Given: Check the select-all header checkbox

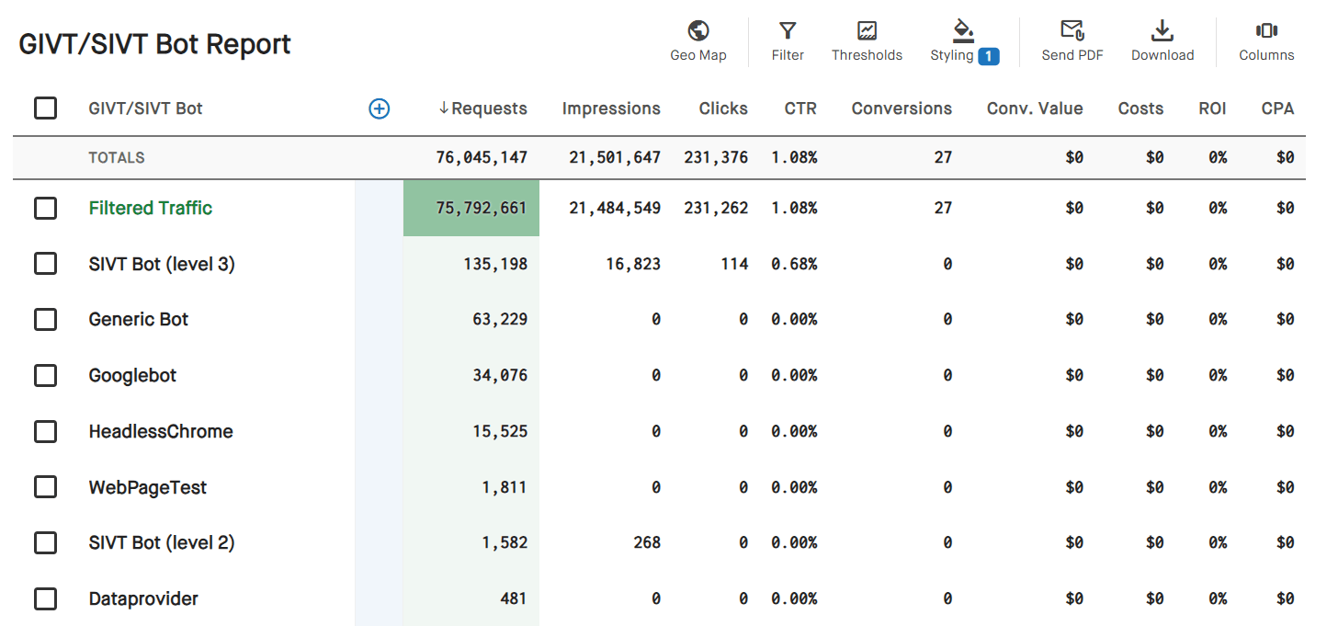Looking at the screenshot, I should pyautogui.click(x=45, y=108).
